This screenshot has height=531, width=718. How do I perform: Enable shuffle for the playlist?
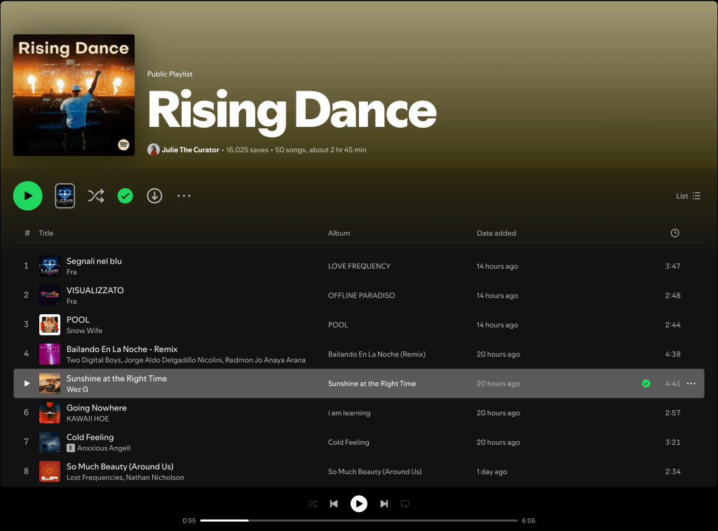(x=95, y=196)
